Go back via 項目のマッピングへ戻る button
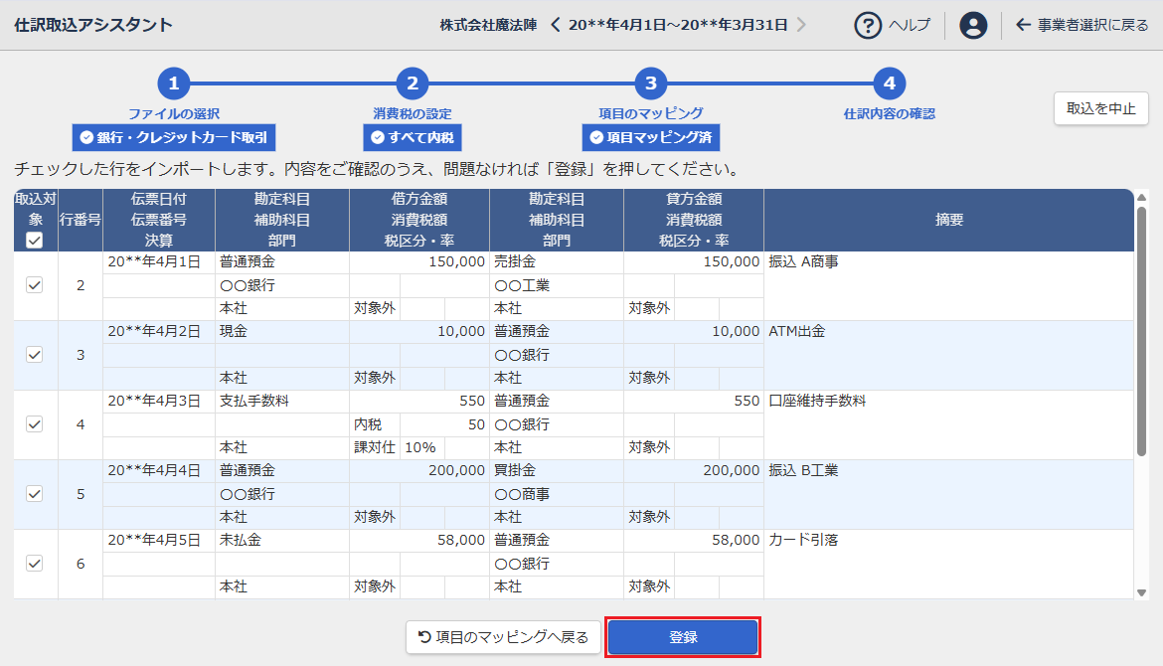 pos(503,637)
